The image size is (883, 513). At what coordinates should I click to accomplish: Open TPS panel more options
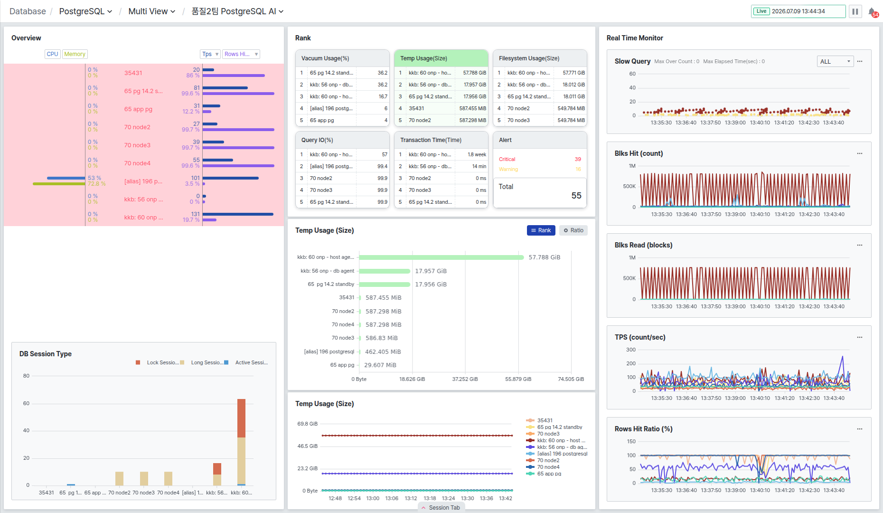(x=860, y=337)
